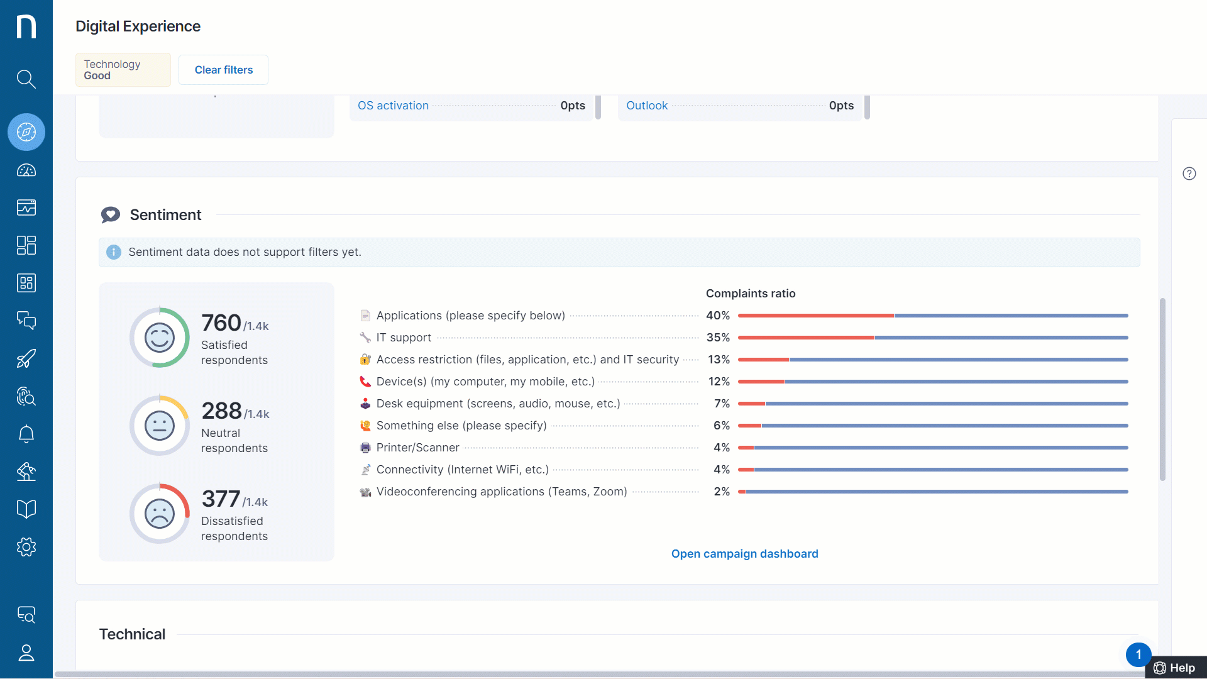Open the alerts bell icon
This screenshot has height=679, width=1207.
click(x=26, y=434)
